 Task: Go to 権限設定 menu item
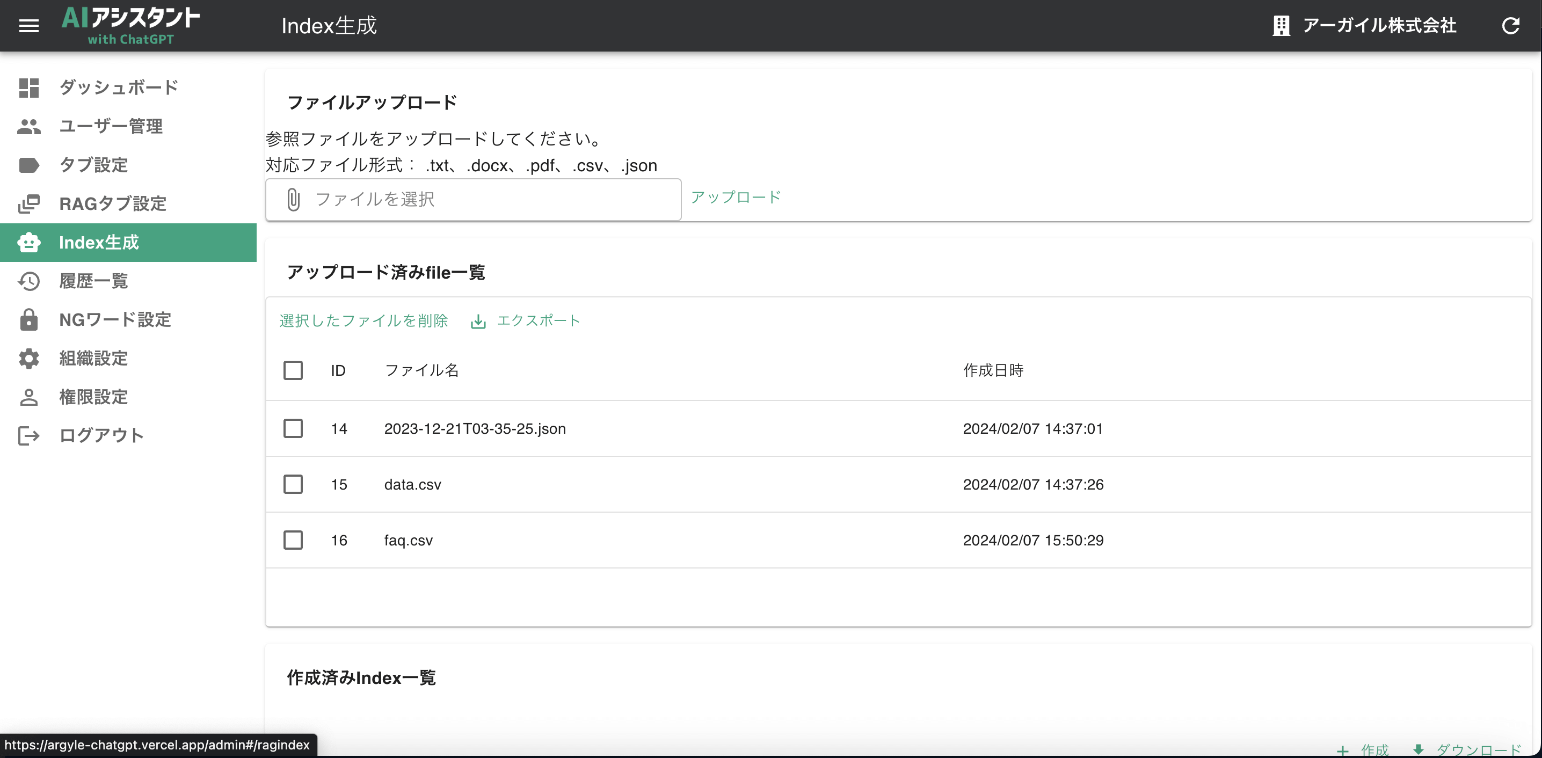pyautogui.click(x=93, y=396)
